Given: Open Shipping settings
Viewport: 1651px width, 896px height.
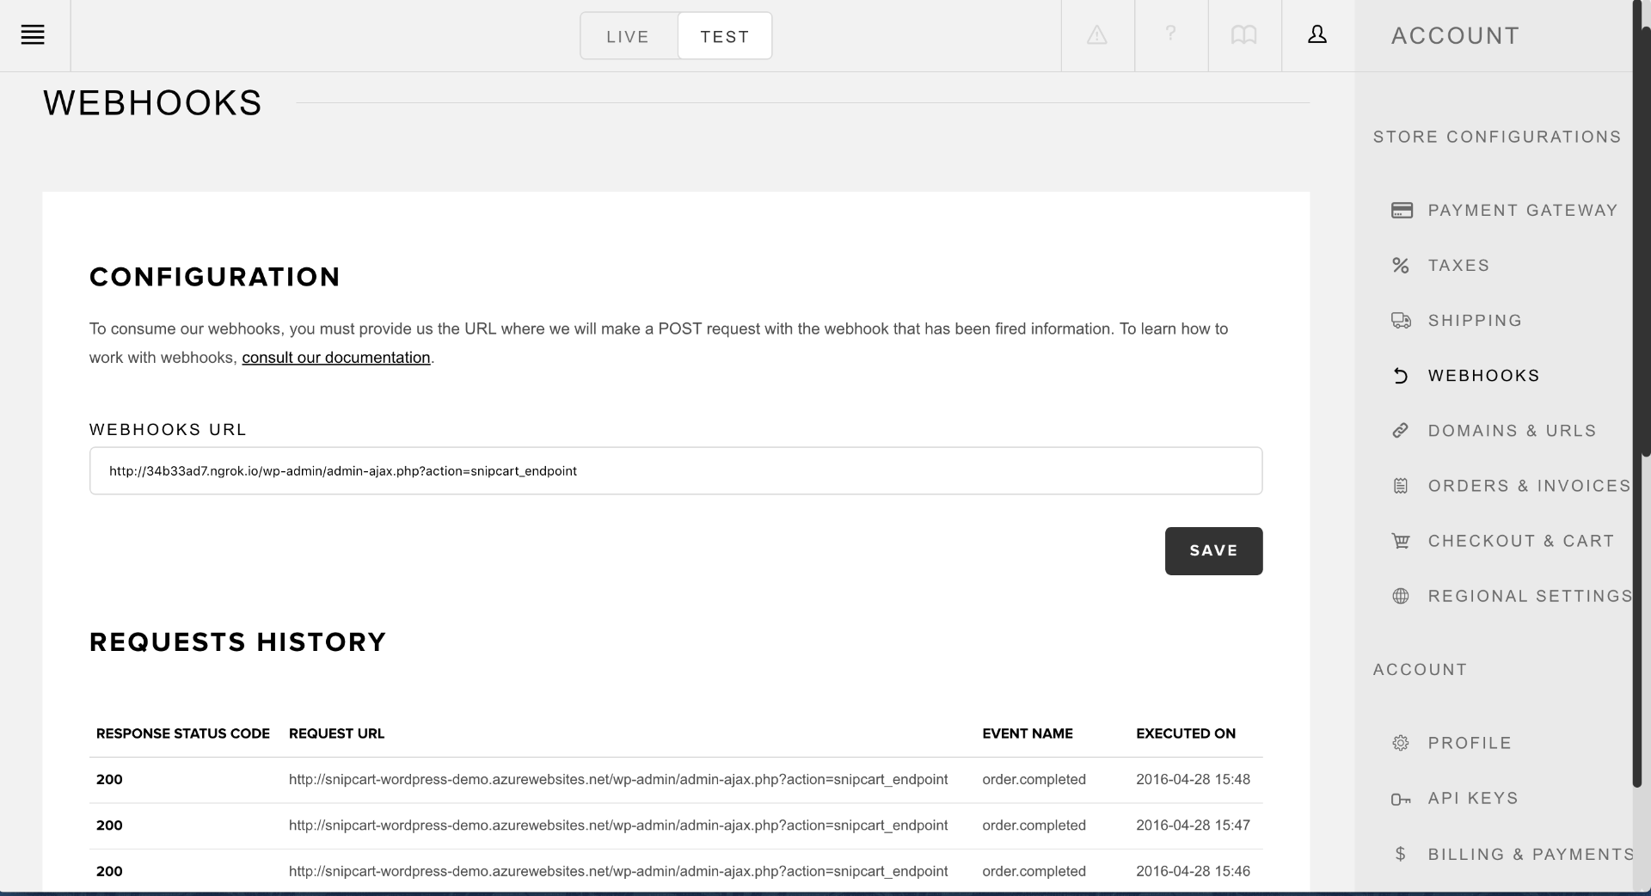Looking at the screenshot, I should [x=1475, y=321].
